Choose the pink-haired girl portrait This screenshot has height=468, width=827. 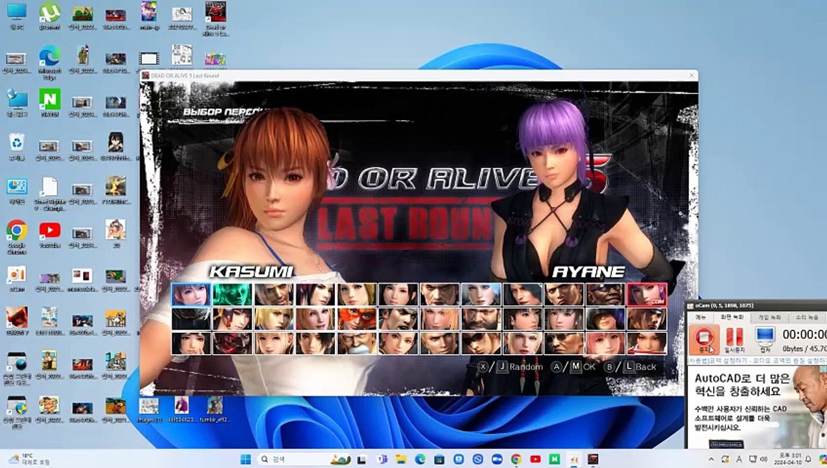(x=605, y=343)
